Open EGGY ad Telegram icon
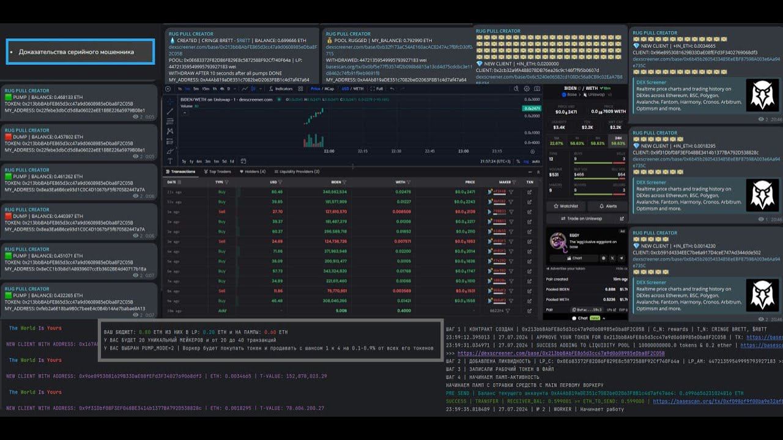 [622, 258]
